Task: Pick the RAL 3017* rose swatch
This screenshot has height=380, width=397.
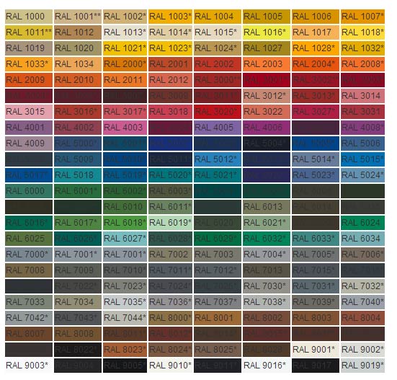Action: 125,112
